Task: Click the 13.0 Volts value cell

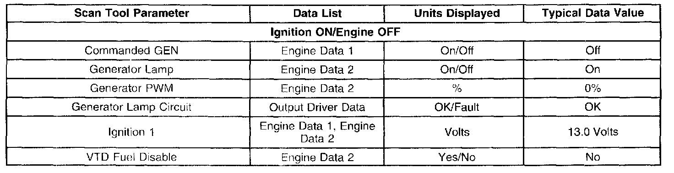Action: 593,132
